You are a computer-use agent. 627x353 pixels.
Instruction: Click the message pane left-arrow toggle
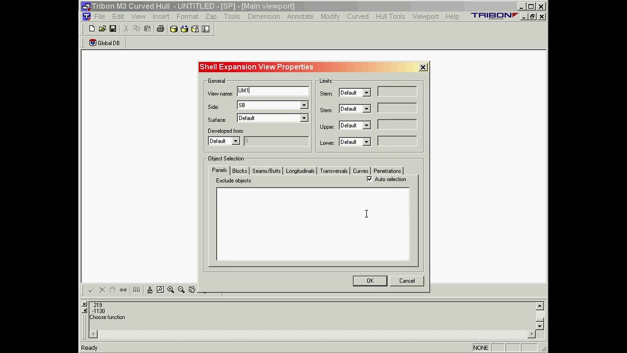pos(84,310)
